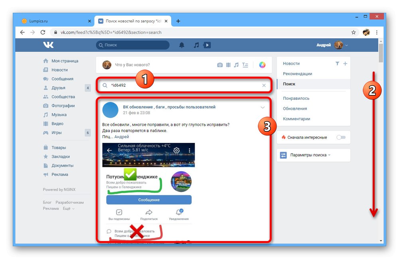The image size is (399, 259).
Task: Click the post author's blue avatar
Action: pyautogui.click(x=110, y=110)
